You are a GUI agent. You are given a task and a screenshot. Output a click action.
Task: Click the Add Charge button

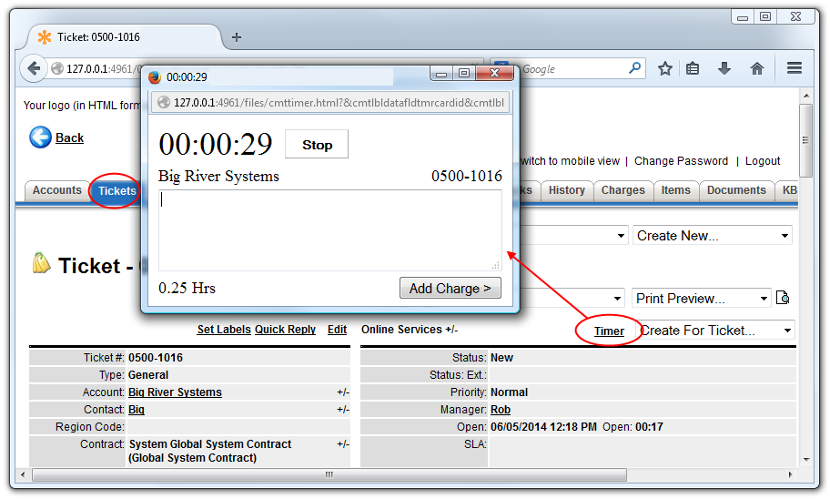[x=450, y=289]
